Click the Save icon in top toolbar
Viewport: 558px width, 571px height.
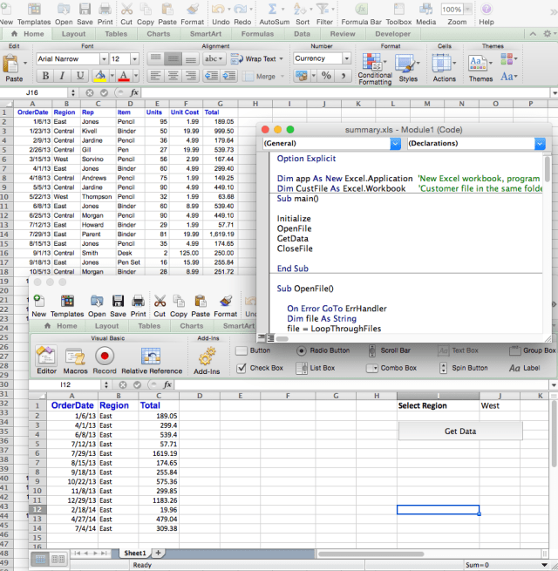85,9
